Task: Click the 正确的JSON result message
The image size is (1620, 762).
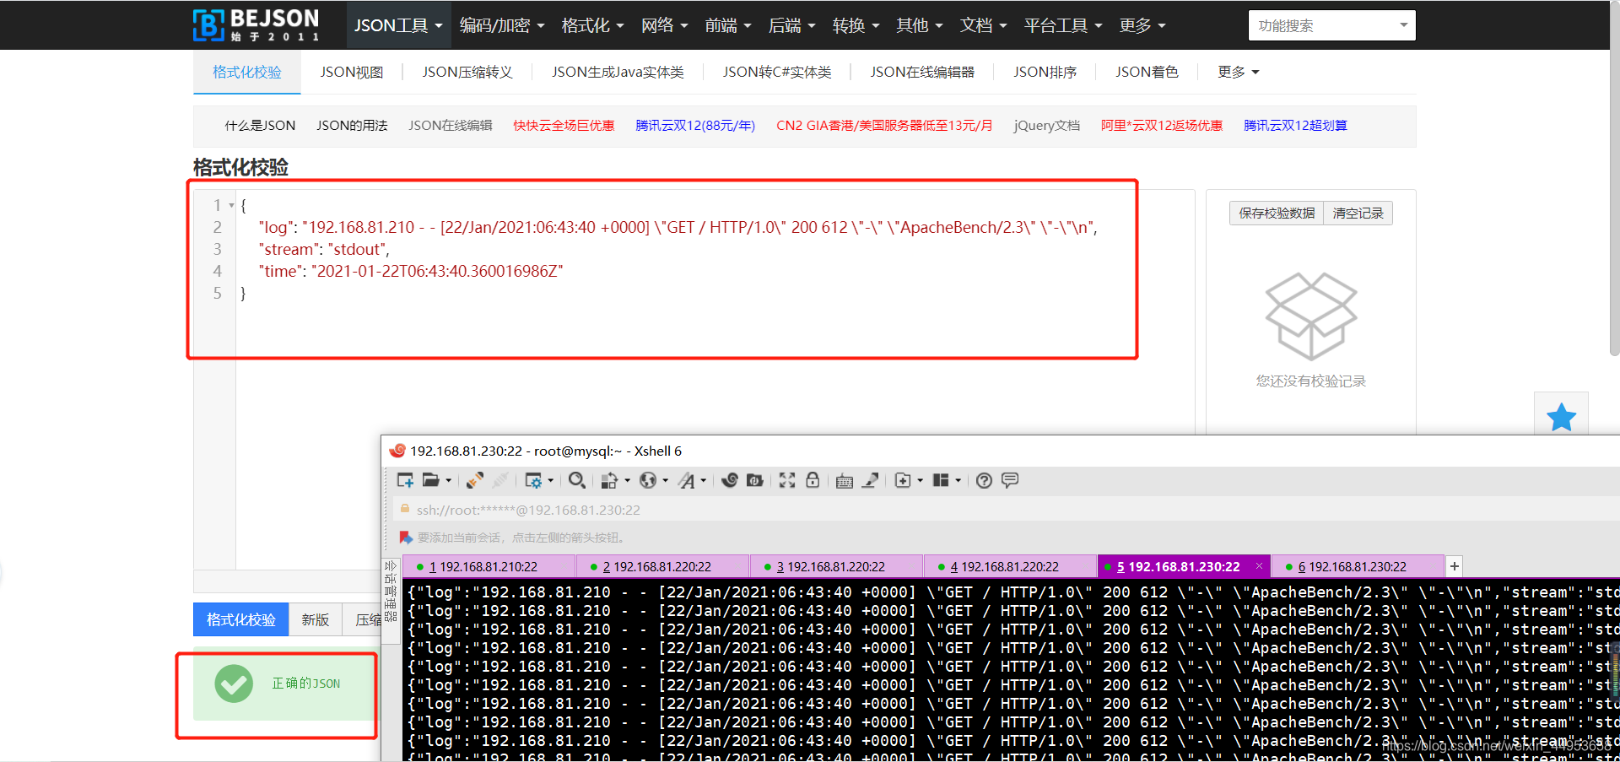Action: pyautogui.click(x=306, y=684)
